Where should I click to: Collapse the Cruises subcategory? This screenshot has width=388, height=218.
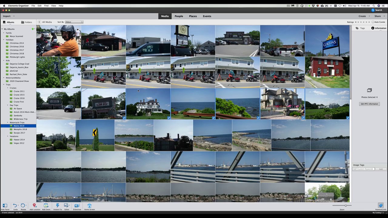(x=8, y=88)
